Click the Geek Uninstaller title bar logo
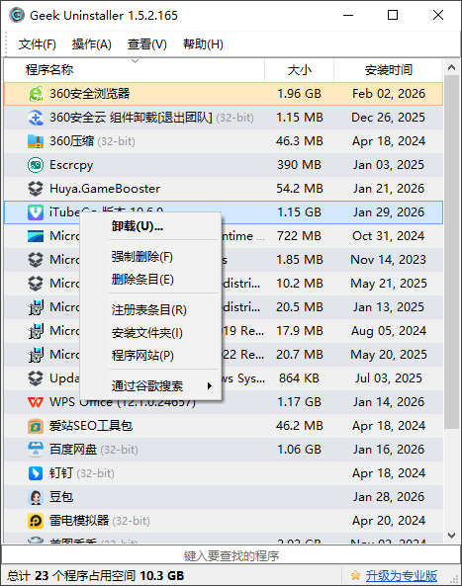This screenshot has height=586, width=462. click(x=17, y=16)
